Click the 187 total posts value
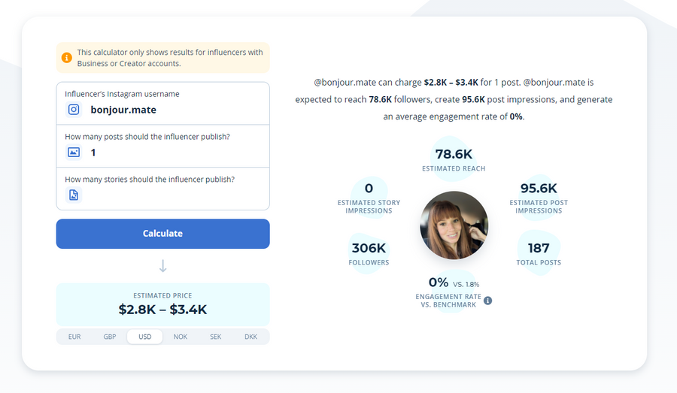This screenshot has width=677, height=393. (x=539, y=248)
